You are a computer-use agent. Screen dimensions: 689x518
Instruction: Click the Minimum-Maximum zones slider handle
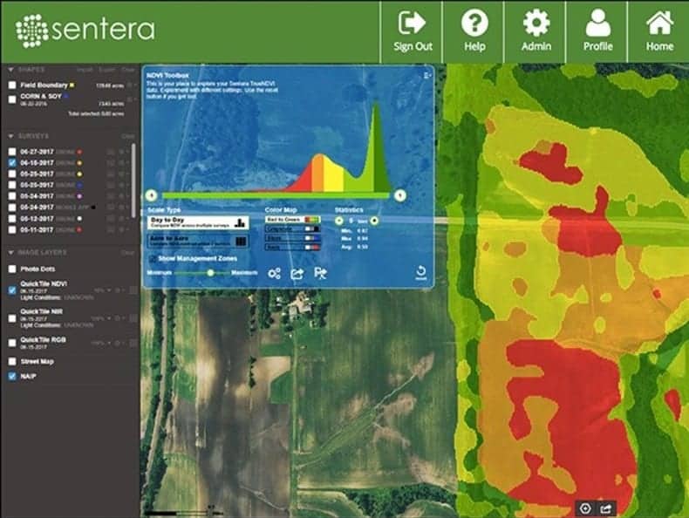pos(210,273)
